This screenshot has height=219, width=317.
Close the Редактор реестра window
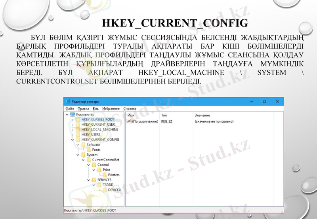(x=277, y=102)
